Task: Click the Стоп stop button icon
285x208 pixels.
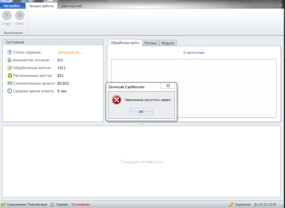Action: (x=20, y=15)
